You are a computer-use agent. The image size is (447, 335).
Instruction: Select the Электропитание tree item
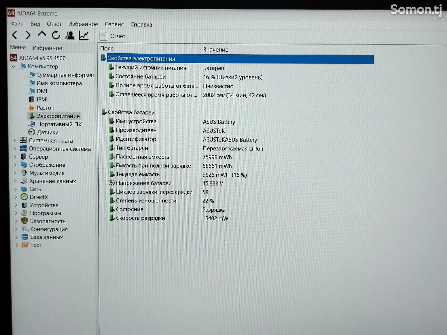pyautogui.click(x=58, y=116)
